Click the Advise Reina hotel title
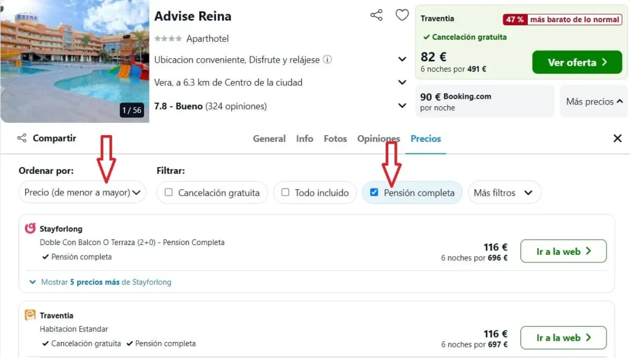630x358 pixels. (x=193, y=16)
